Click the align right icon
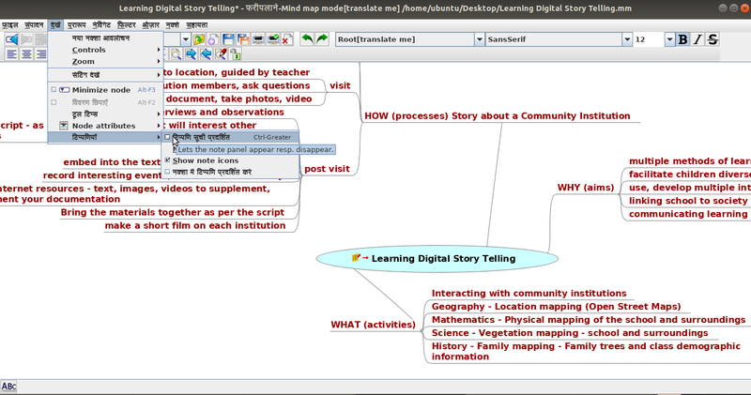The width and height of the screenshot is (751, 395). [41, 54]
